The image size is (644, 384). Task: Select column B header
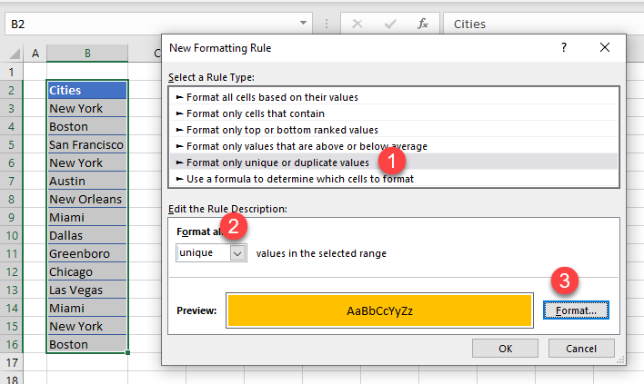[87, 54]
